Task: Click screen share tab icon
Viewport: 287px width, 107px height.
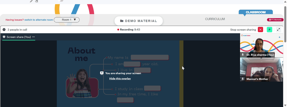Action: [4, 37]
